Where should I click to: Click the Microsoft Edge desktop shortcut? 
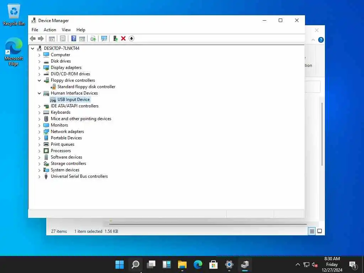pyautogui.click(x=14, y=52)
